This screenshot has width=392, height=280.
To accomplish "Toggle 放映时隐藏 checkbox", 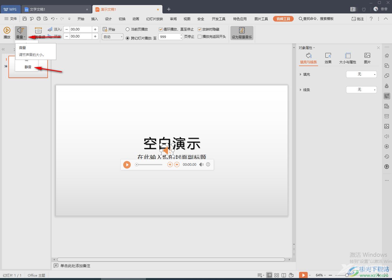I will (200, 29).
